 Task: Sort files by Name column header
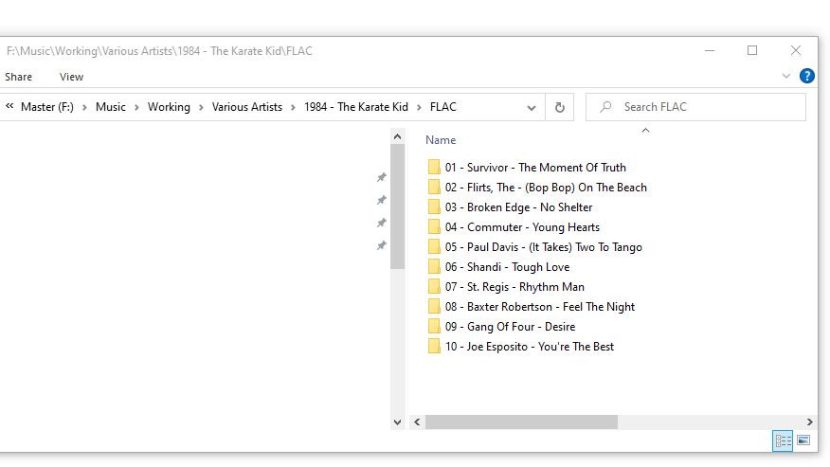click(441, 140)
